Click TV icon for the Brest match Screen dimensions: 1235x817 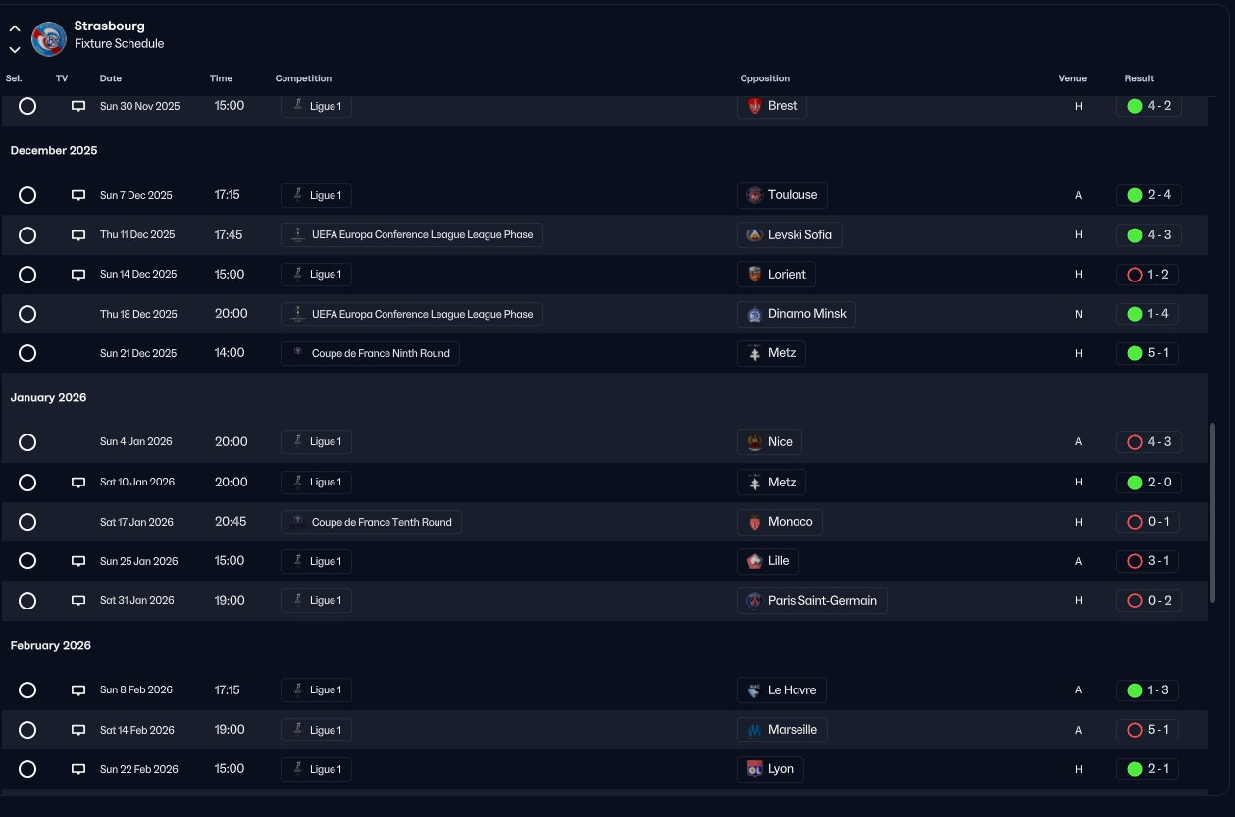pyautogui.click(x=78, y=106)
